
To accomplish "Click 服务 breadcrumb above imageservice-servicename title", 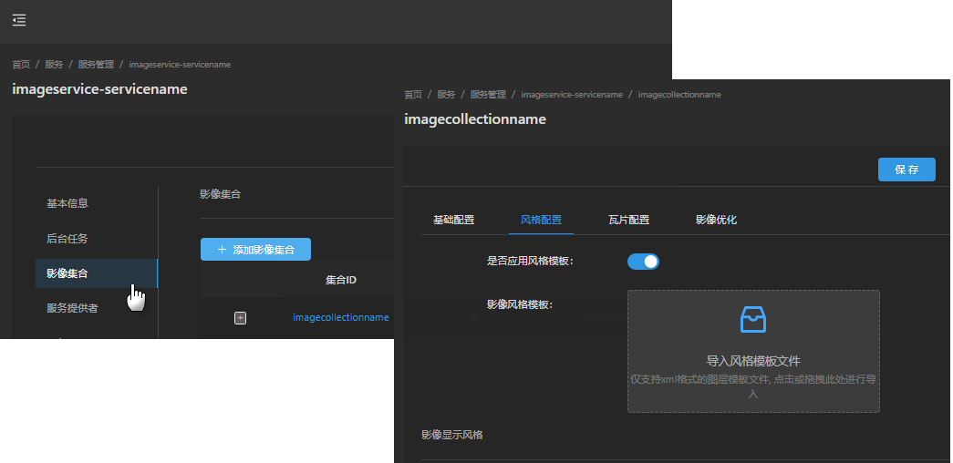I will coord(54,65).
